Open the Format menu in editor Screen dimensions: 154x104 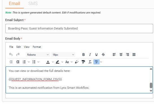37,47
